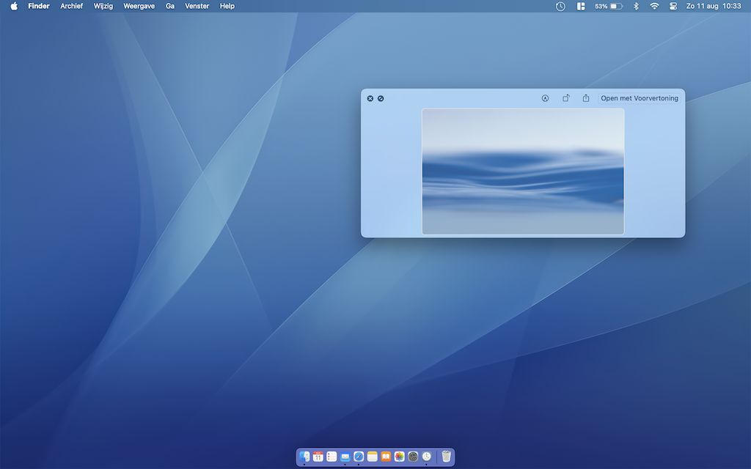751x469 pixels.
Task: Open the Finder menu
Action: [39, 6]
